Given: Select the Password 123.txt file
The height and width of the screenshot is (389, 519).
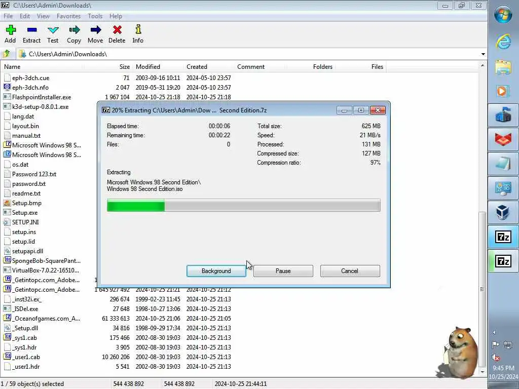Looking at the screenshot, I should 34,174.
